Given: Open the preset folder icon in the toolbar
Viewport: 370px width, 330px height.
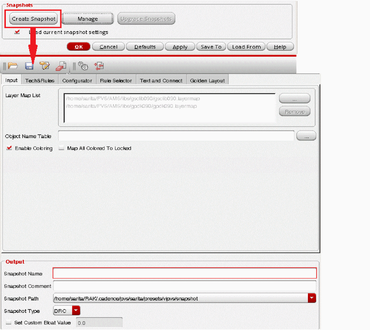Looking at the screenshot, I should pos(13,66).
